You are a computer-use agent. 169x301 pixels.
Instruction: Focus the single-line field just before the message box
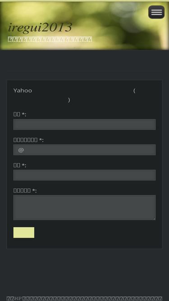point(85,175)
